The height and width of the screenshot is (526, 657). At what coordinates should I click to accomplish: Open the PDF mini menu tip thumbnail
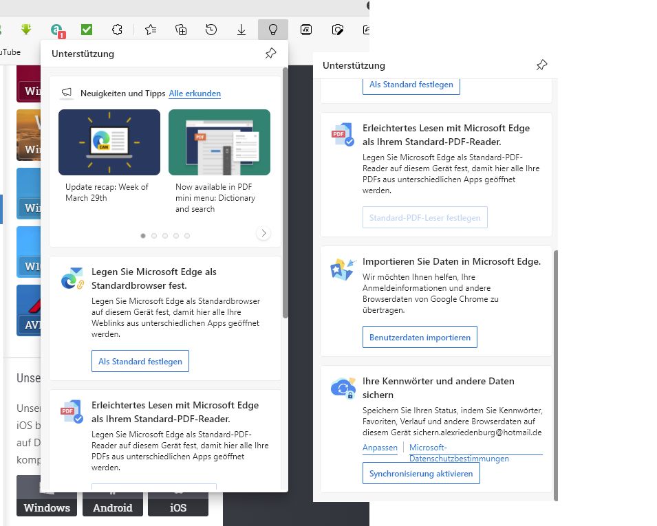pyautogui.click(x=219, y=142)
